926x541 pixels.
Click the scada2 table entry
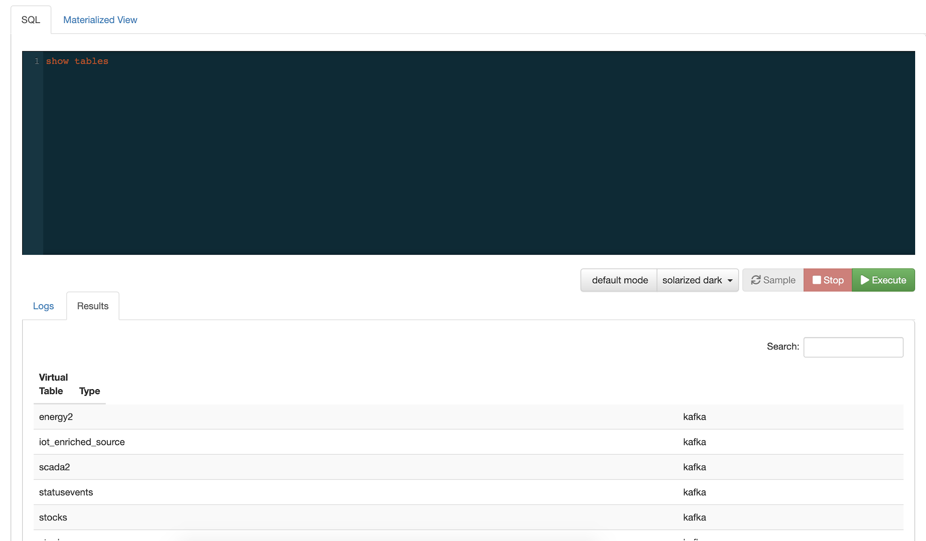point(55,467)
